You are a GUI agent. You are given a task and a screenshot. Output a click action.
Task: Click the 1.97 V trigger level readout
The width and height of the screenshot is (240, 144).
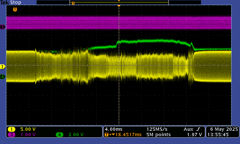[194, 135]
